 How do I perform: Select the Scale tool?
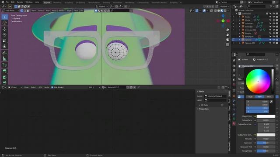tap(4, 41)
